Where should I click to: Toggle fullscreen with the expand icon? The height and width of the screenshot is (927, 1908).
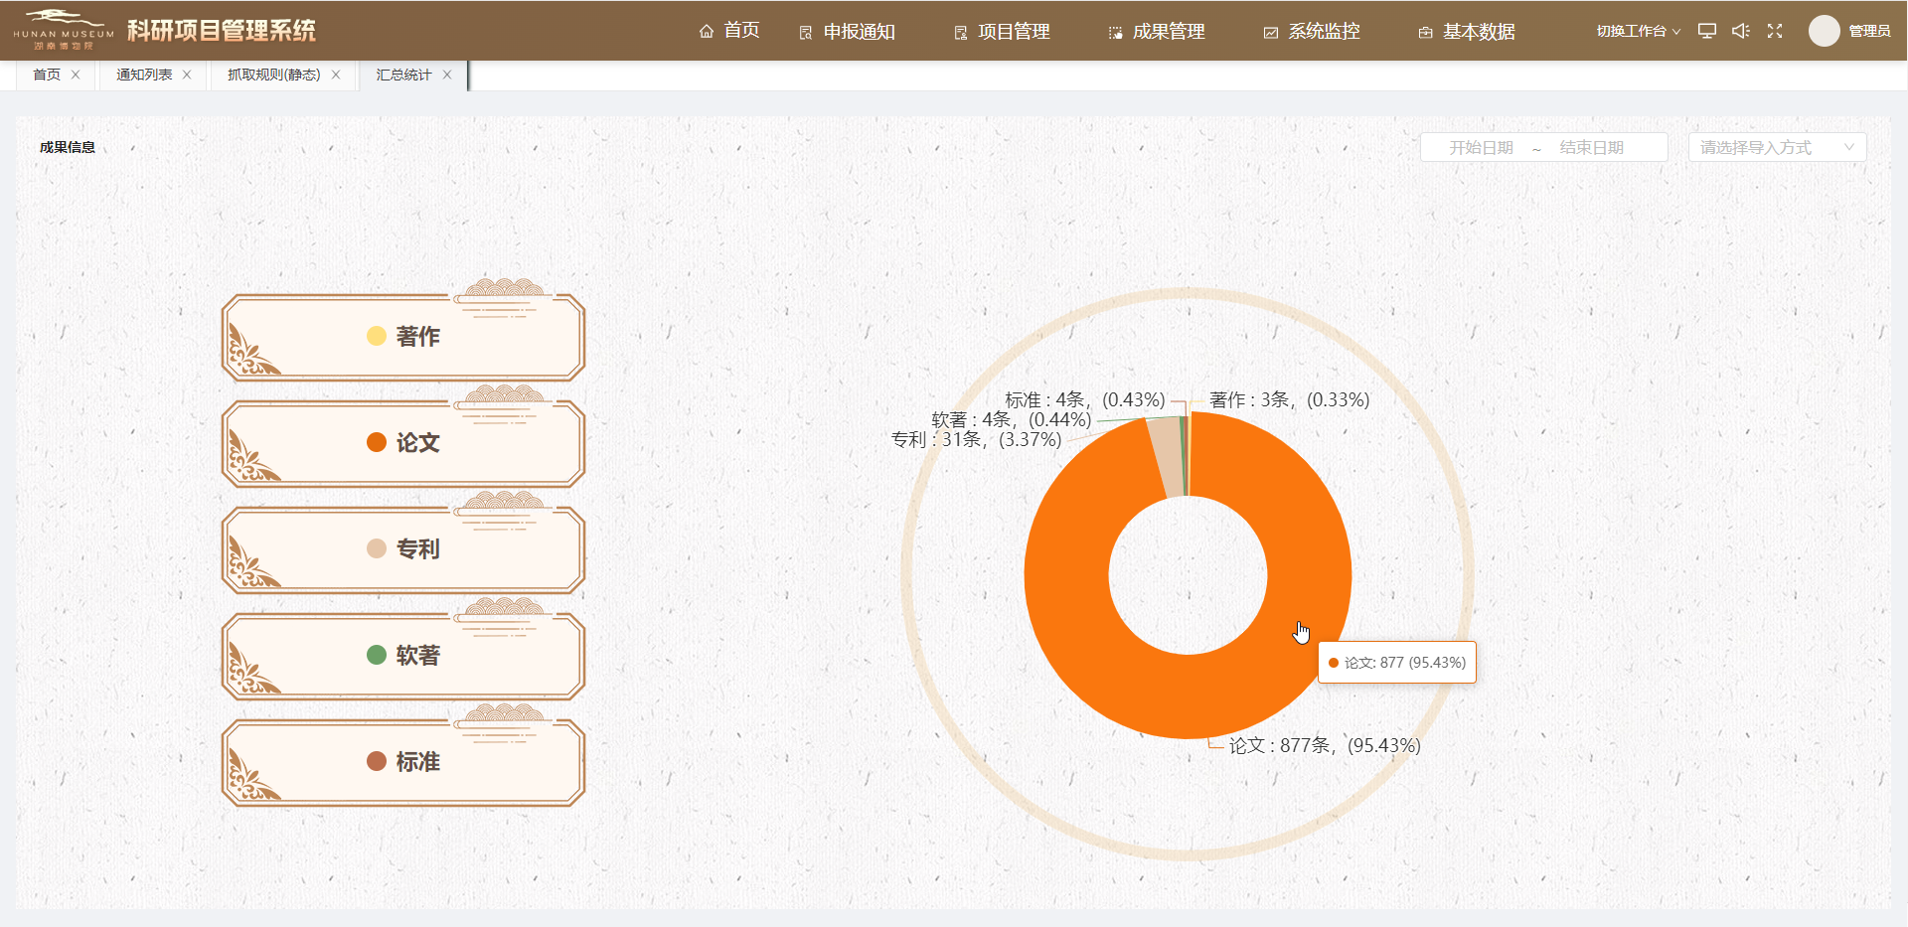1775,31
